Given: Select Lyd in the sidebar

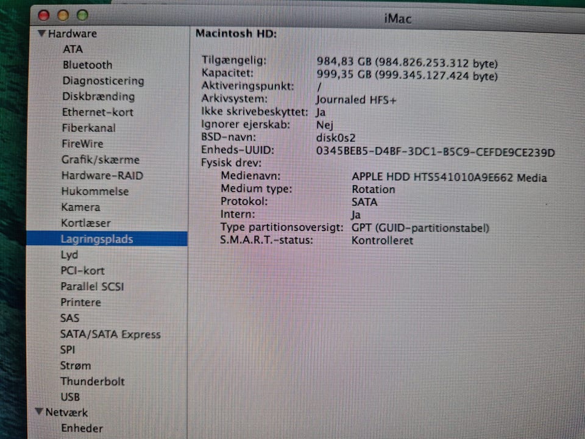Looking at the screenshot, I should pos(69,255).
